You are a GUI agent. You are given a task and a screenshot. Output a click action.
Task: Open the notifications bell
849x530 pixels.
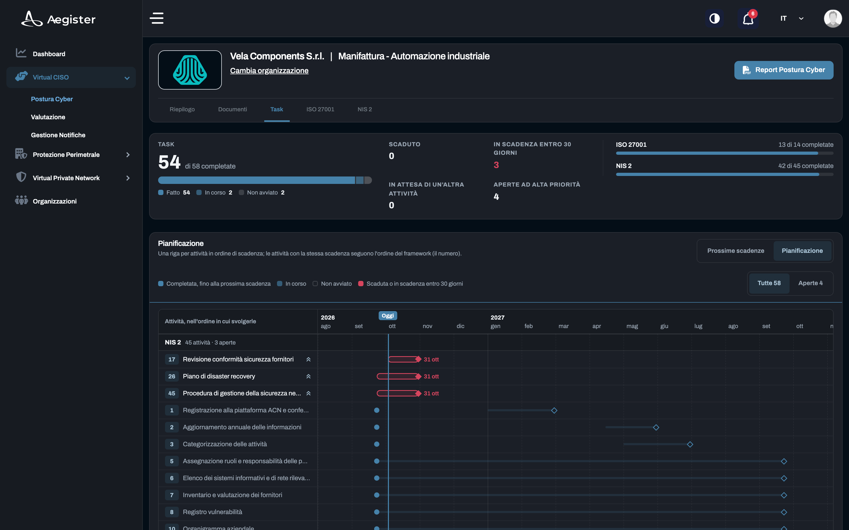748,19
